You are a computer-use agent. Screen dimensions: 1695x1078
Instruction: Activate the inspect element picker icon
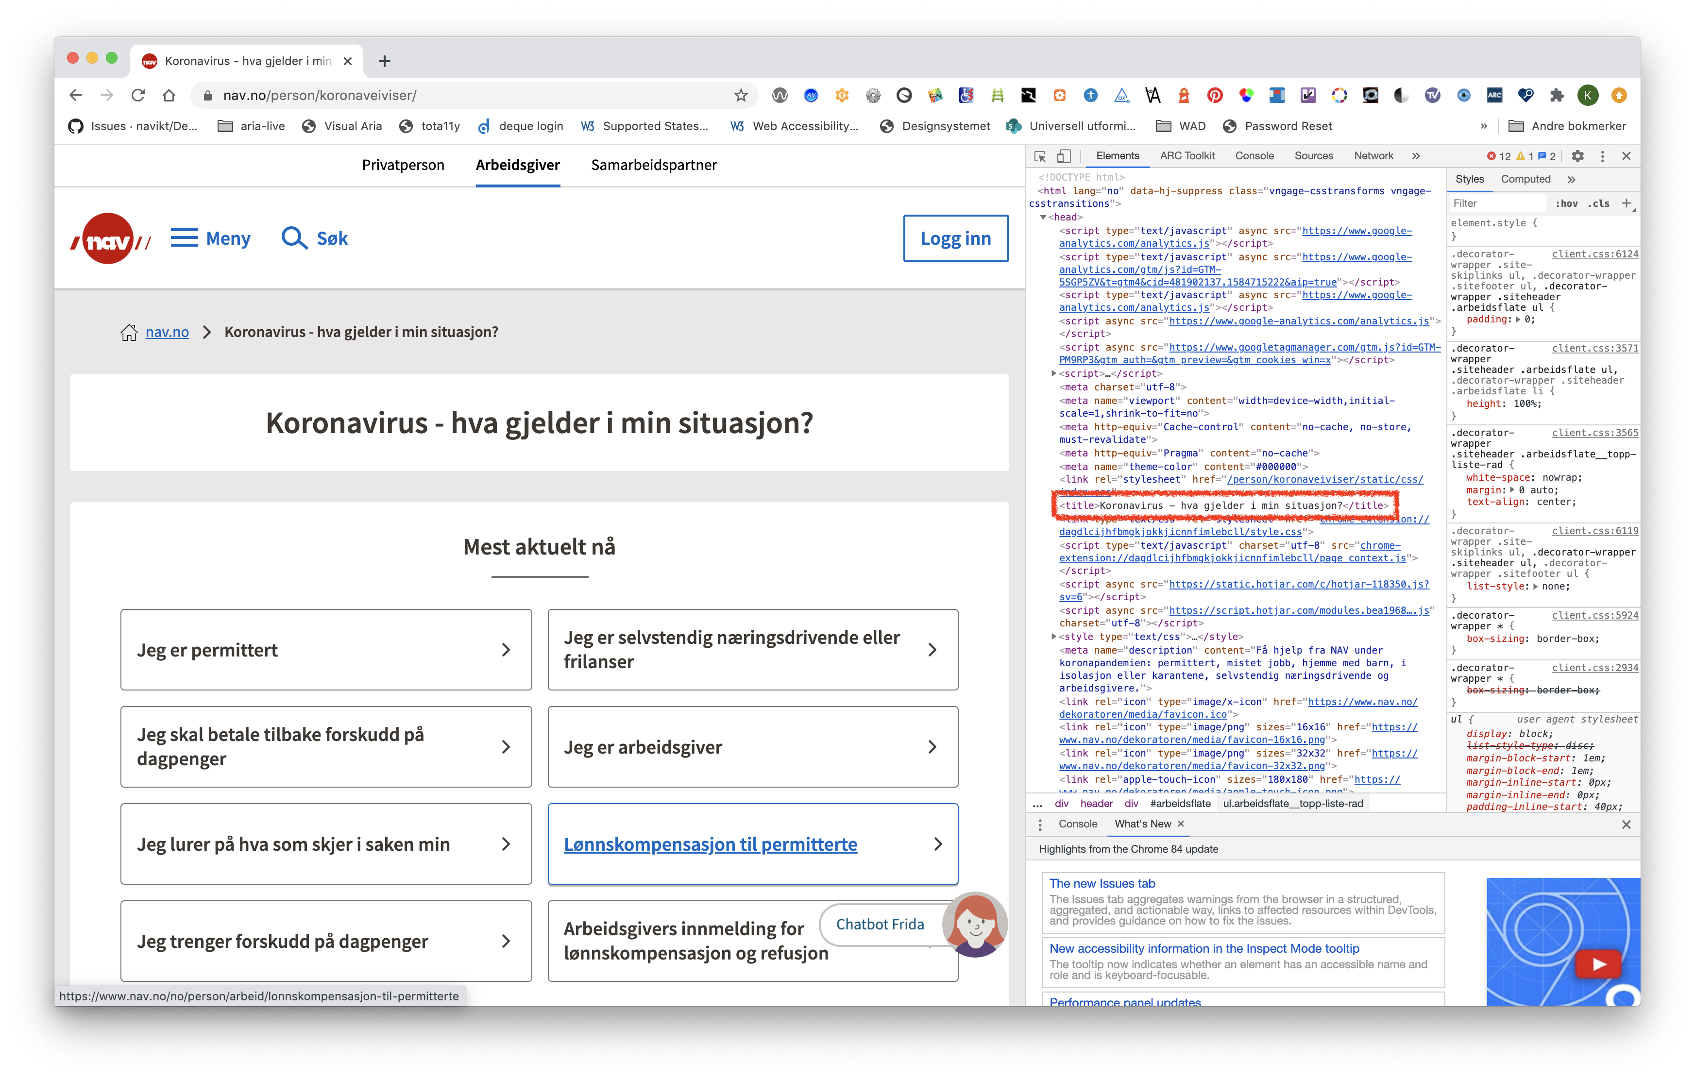[1040, 156]
